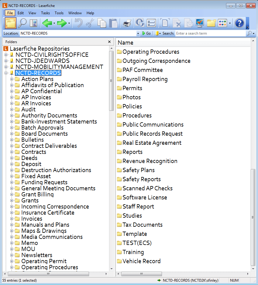
Task: Click inside the Search term field
Action: tap(210, 33)
